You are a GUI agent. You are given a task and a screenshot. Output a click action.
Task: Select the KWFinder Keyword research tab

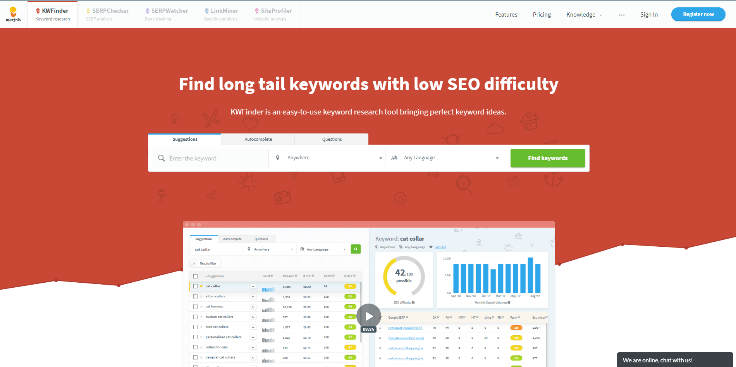53,14
